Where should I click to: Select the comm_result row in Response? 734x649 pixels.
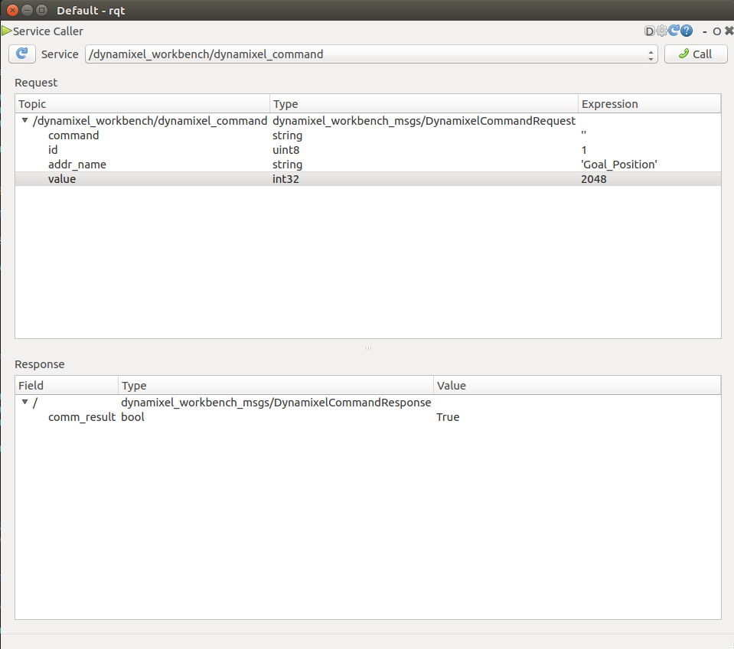coord(81,417)
